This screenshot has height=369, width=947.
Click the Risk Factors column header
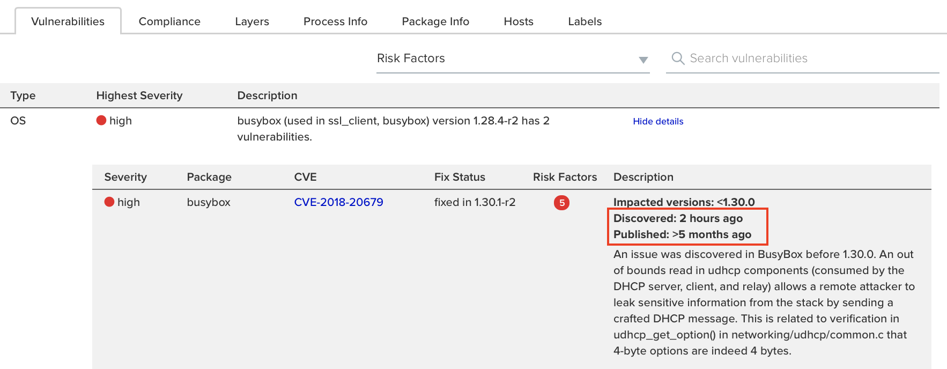coord(565,177)
